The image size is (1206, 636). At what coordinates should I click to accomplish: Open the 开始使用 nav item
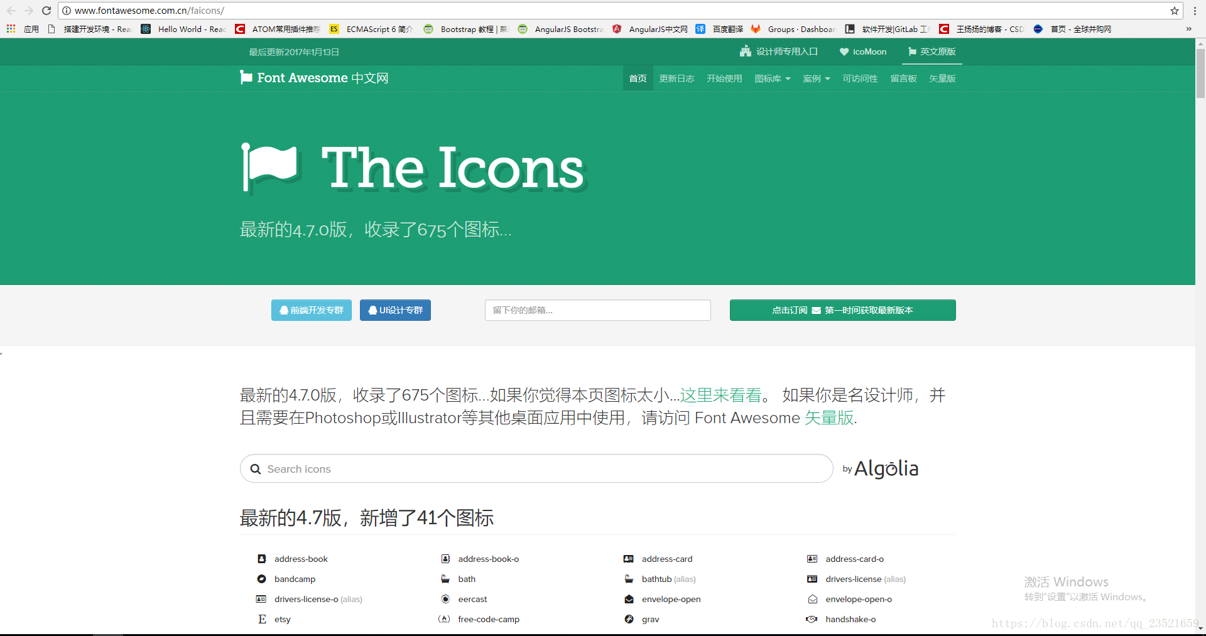724,78
